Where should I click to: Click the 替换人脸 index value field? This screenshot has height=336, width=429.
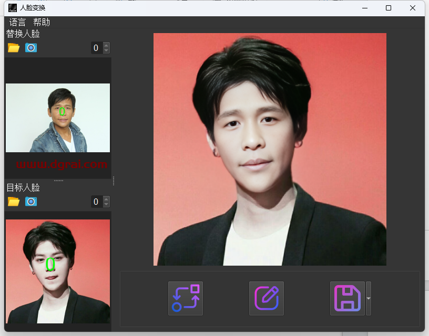(97, 48)
